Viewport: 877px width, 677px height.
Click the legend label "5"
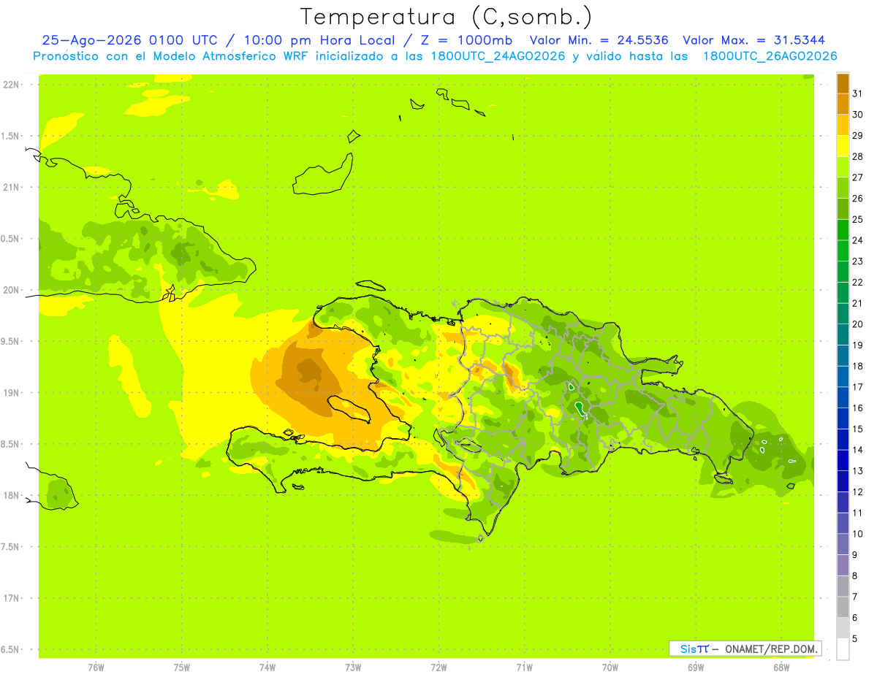[854, 638]
